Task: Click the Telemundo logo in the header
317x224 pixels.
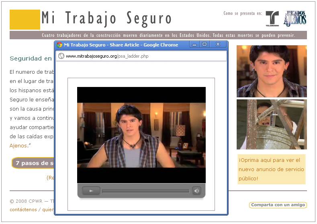Action: 272,18
